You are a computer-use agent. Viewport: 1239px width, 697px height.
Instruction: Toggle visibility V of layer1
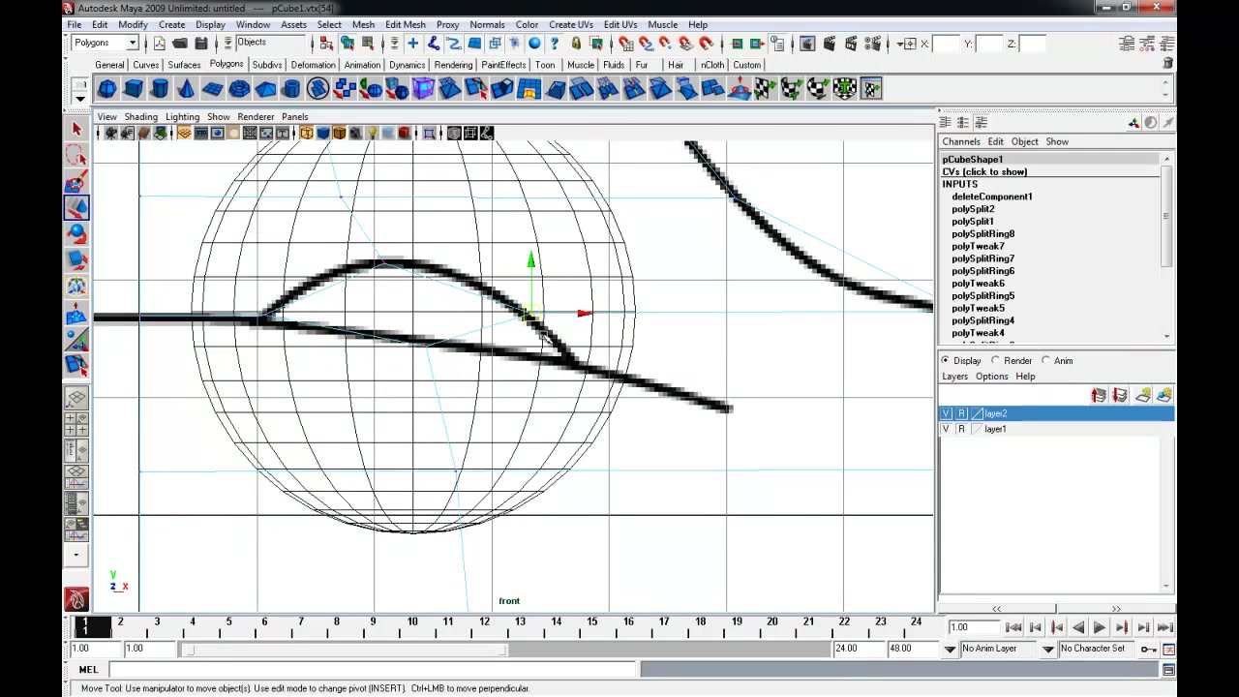[947, 429]
